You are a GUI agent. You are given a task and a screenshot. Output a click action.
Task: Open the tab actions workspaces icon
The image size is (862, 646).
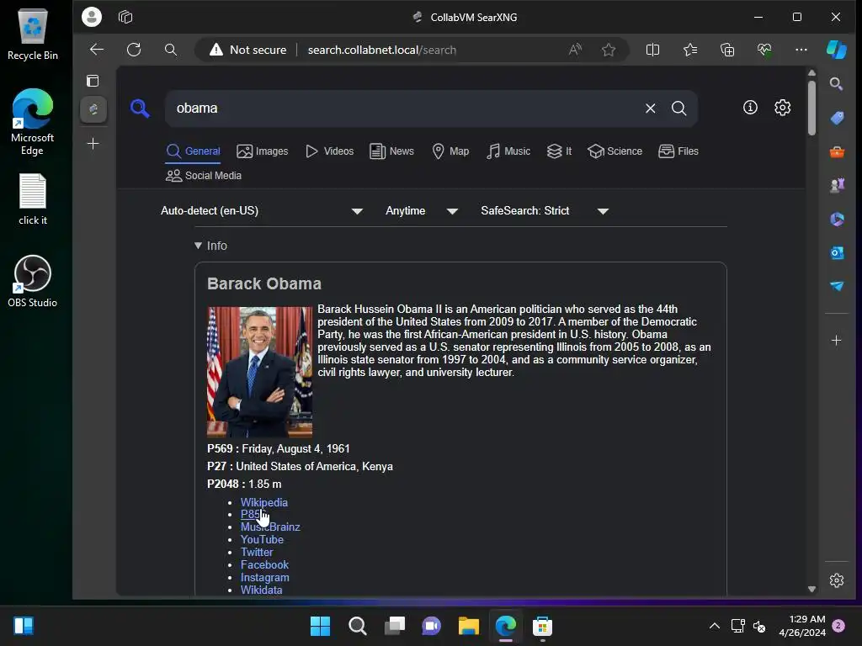(x=125, y=17)
